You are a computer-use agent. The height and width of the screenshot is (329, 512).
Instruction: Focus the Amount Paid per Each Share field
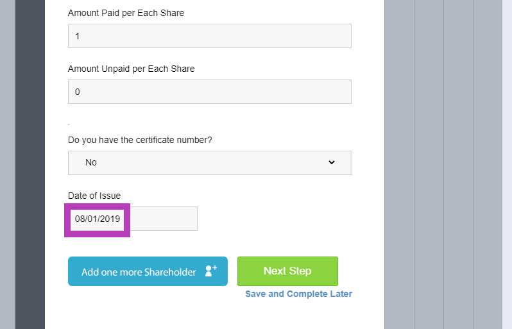coord(210,36)
